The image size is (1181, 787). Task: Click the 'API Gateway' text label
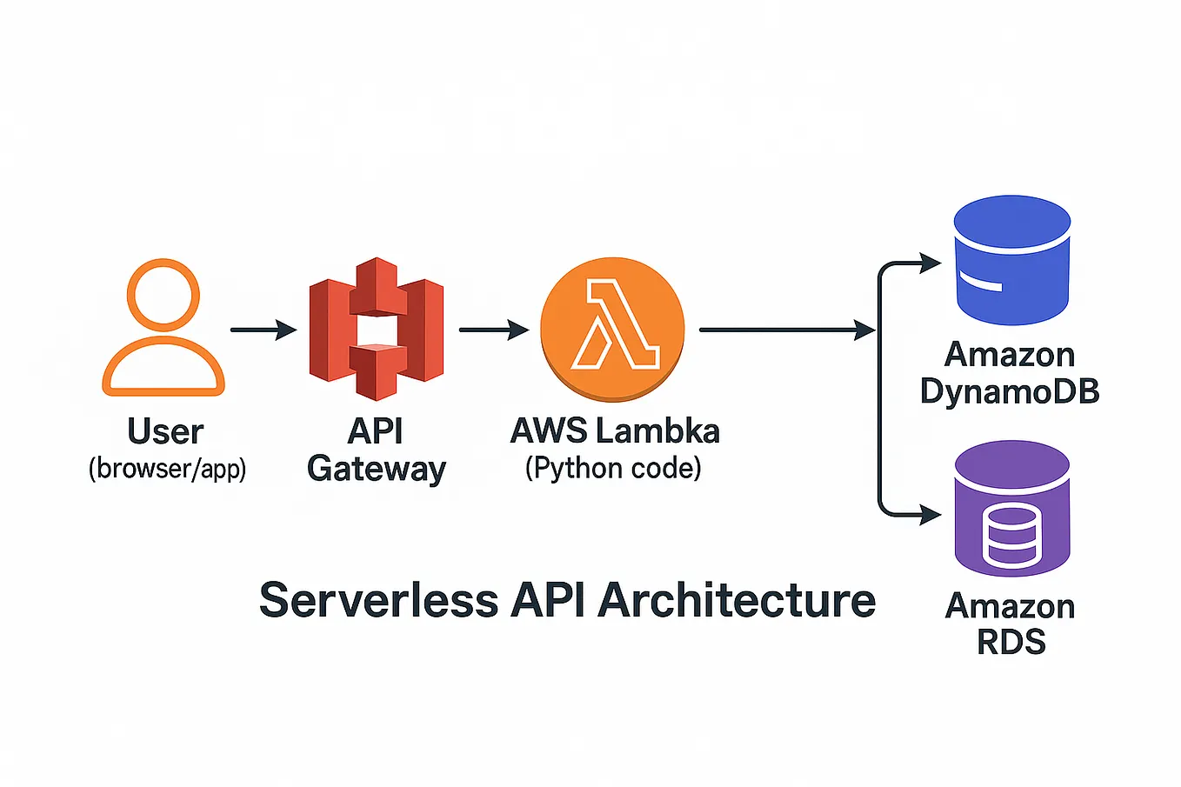(376, 450)
